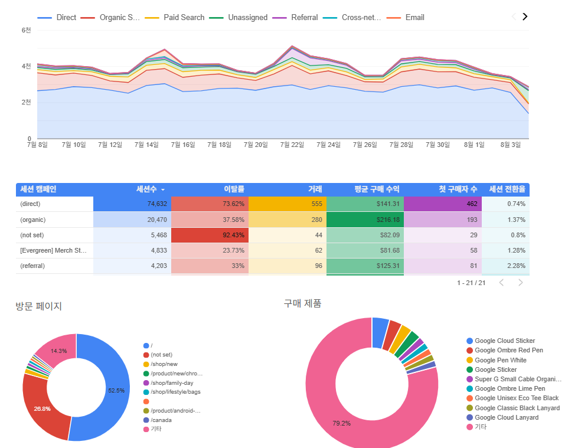
Task: Toggle Paid Search legend entry
Action: point(174,17)
